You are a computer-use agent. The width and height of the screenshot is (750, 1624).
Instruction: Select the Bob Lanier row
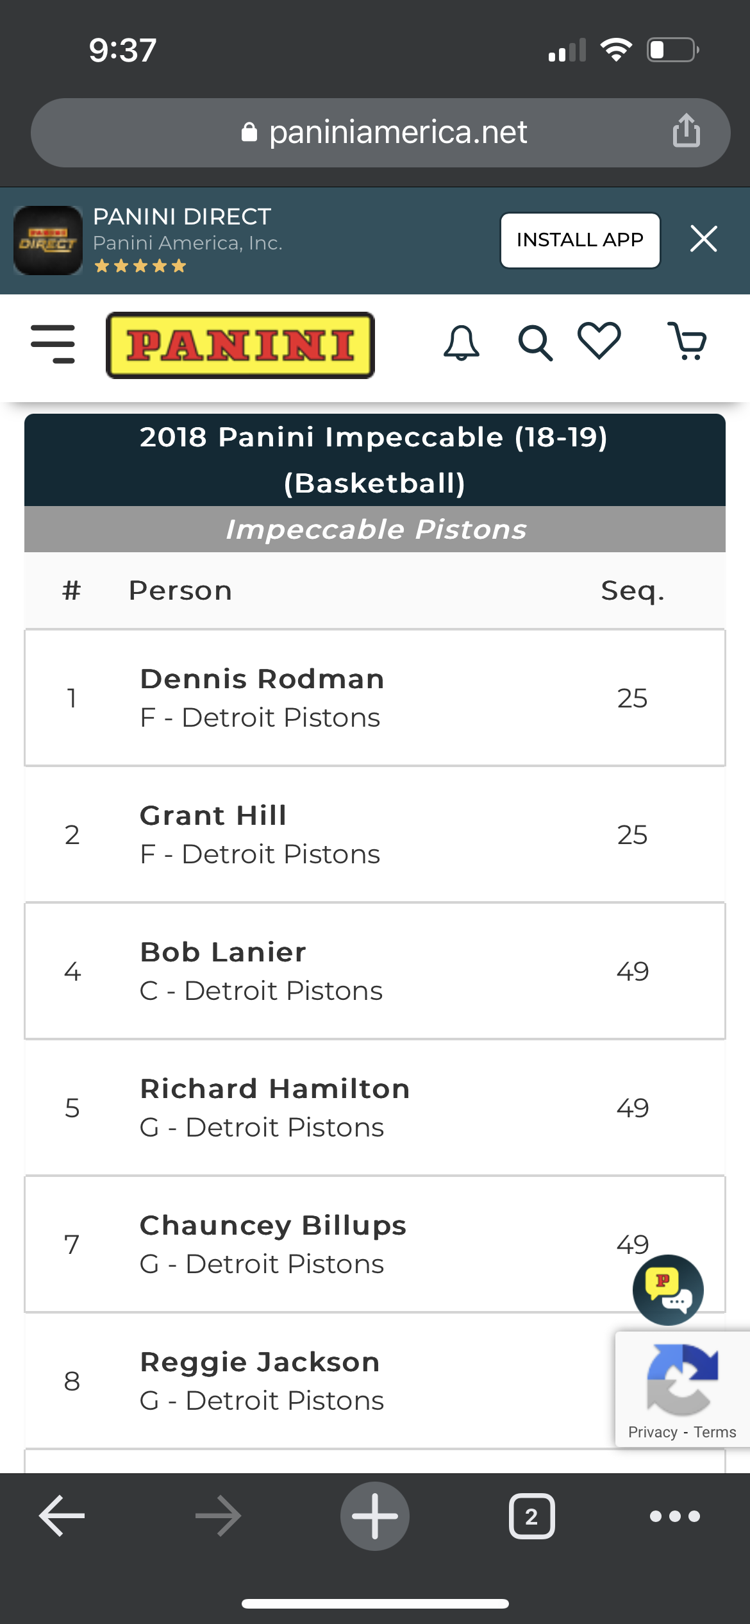pos(375,971)
